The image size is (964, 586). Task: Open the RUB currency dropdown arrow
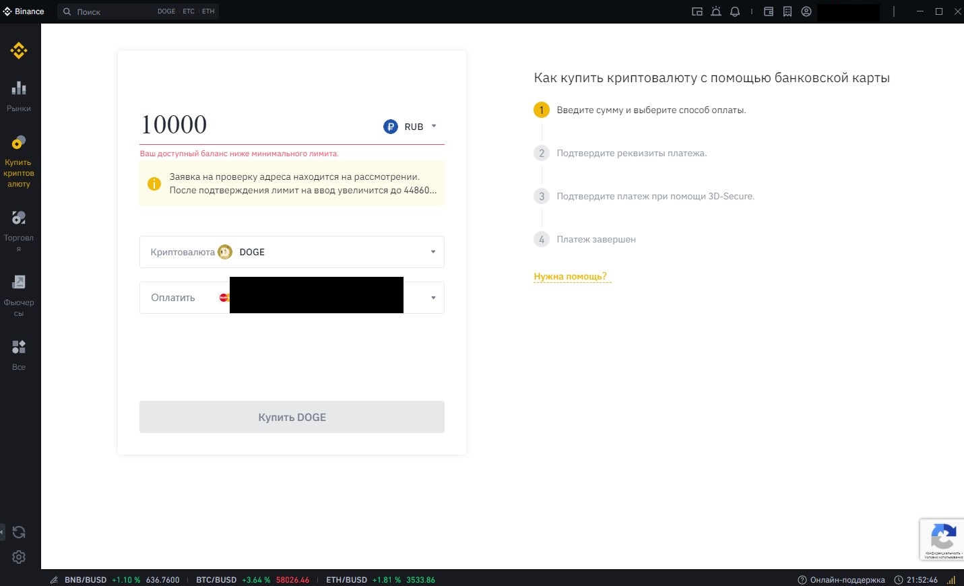pyautogui.click(x=434, y=126)
